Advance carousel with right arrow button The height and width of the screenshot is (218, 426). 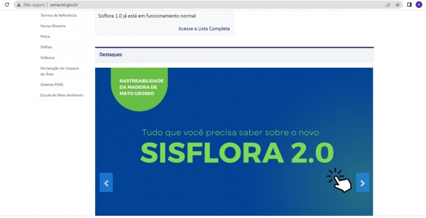pos(363,182)
